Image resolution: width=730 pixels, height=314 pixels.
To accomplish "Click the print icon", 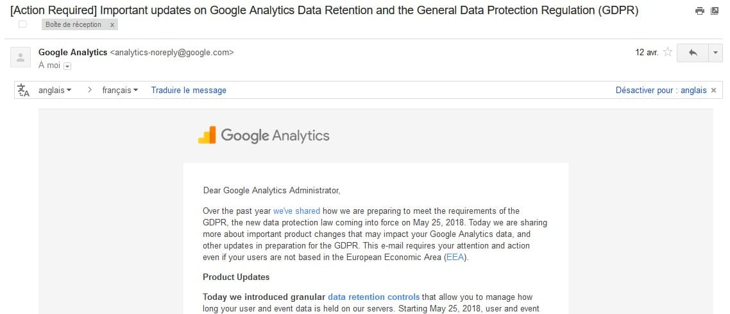I will tap(700, 11).
